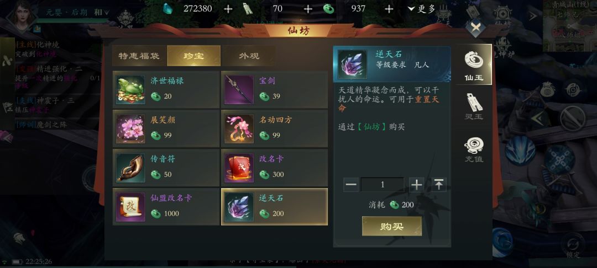Click the quantity input field showing 1
The height and width of the screenshot is (268, 597).
click(x=383, y=185)
